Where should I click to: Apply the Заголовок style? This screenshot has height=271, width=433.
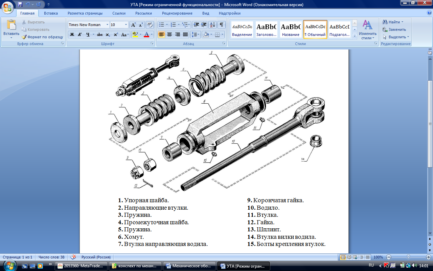tap(267, 30)
